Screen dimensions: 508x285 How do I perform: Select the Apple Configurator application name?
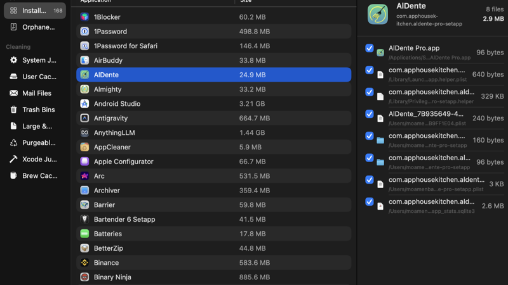123,161
